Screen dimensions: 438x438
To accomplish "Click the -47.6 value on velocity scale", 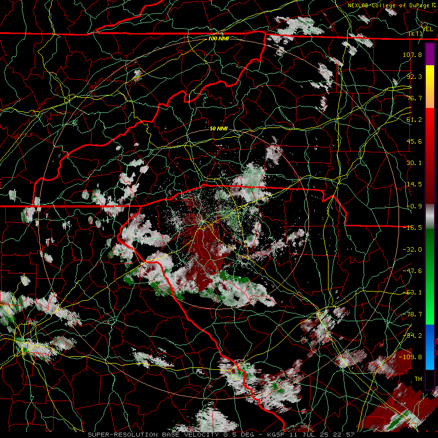I will tap(412, 271).
